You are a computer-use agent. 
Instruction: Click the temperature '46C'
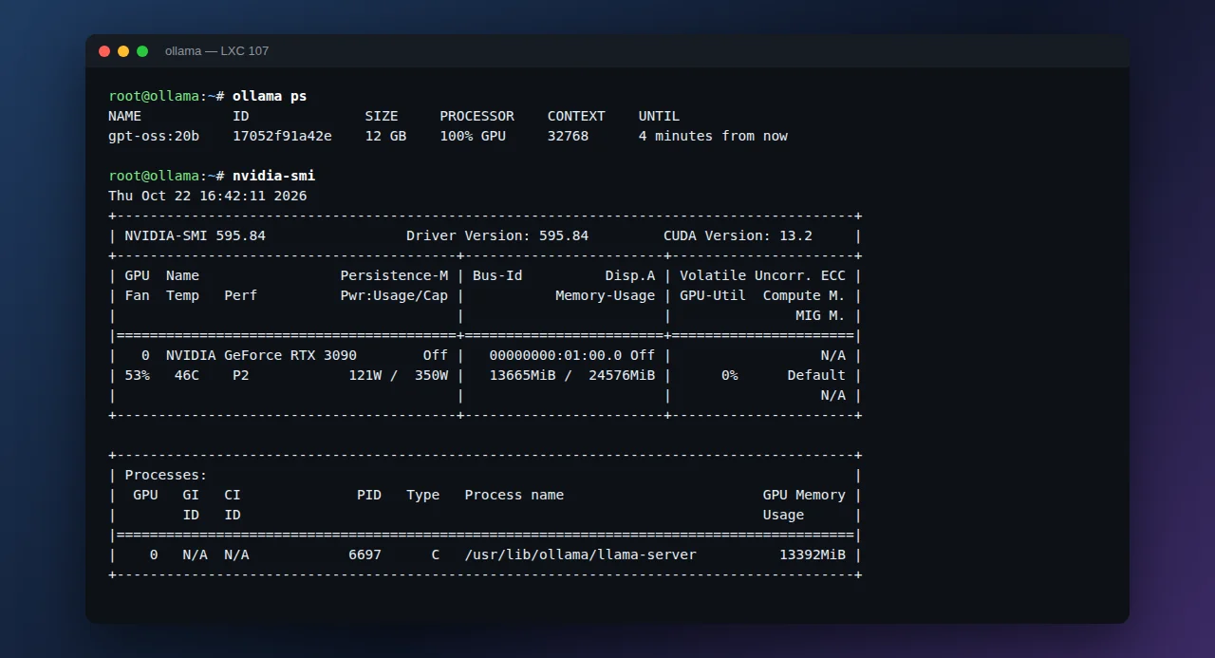coord(187,375)
